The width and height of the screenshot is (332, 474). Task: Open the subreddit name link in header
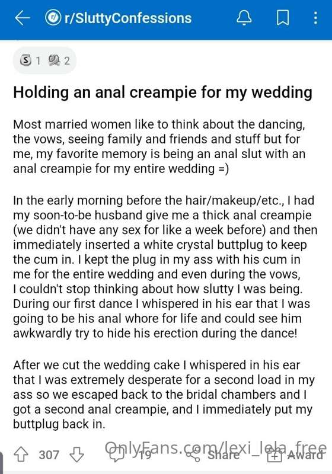128,18
